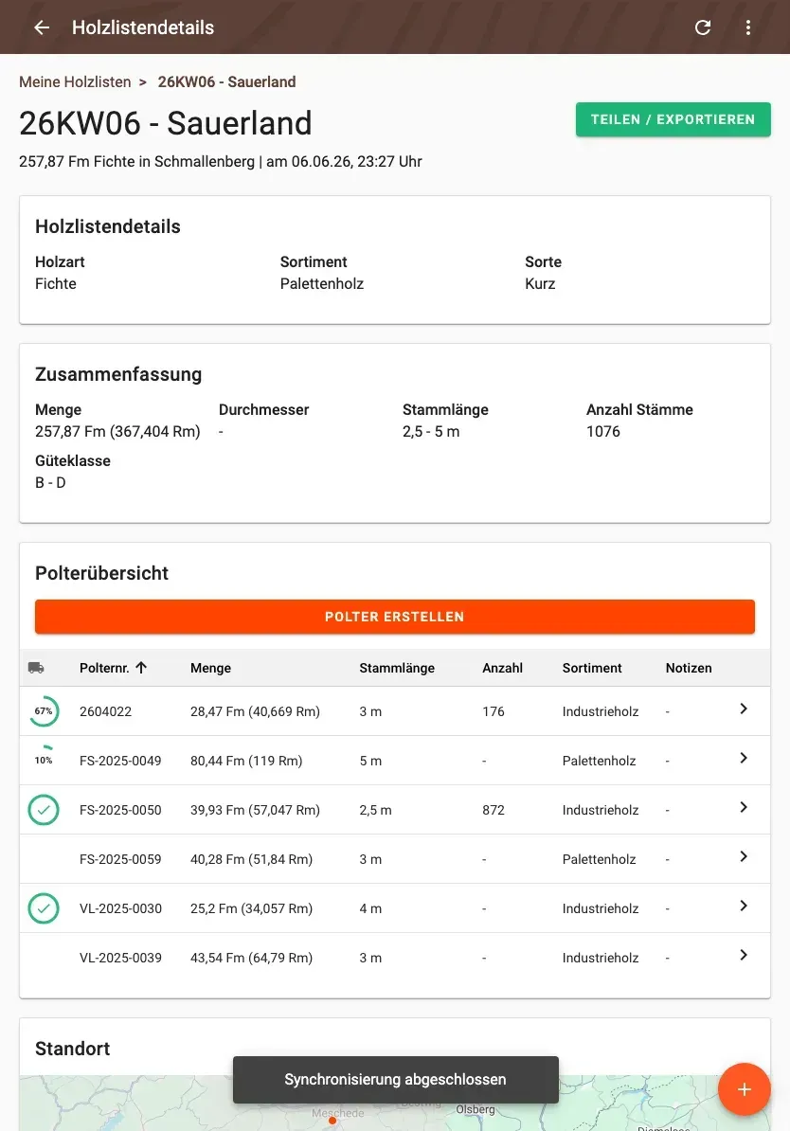
Task: Click the Sorte value Kurz
Action: tap(540, 283)
